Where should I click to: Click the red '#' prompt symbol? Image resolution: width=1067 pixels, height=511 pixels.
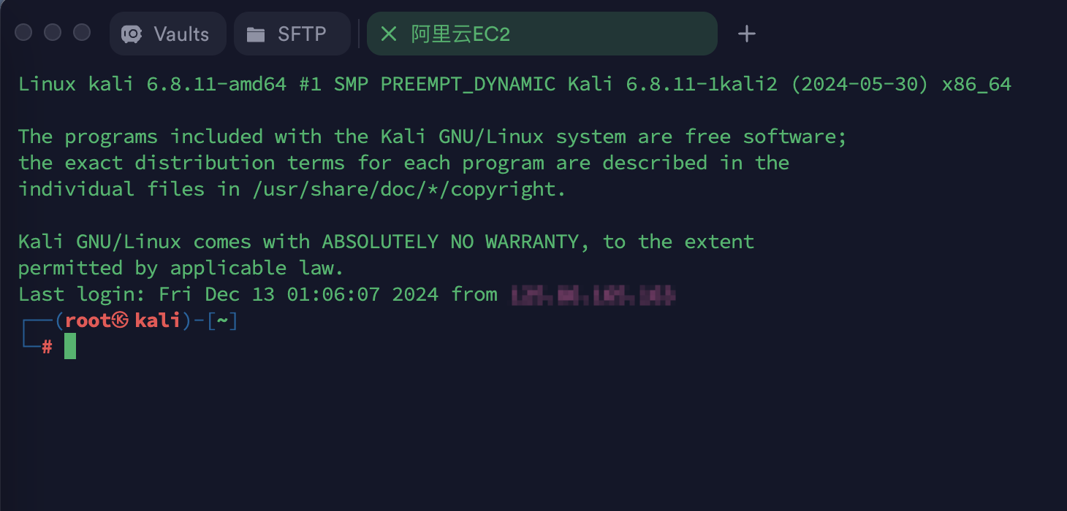pyautogui.click(x=47, y=347)
